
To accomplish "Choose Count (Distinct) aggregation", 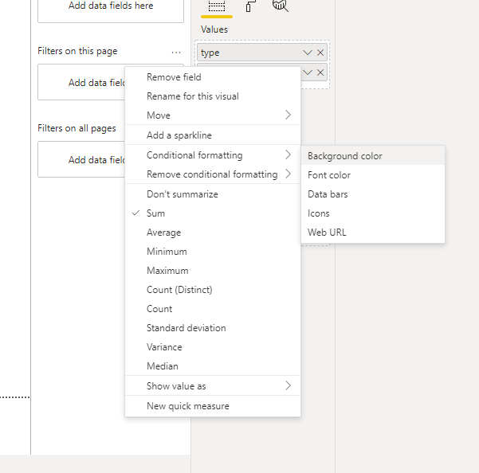I will click(x=213, y=290).
